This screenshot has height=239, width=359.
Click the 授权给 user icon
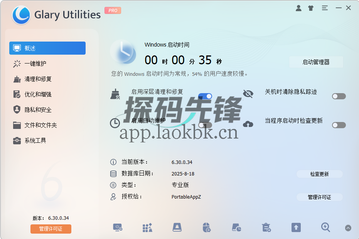tap(113, 197)
